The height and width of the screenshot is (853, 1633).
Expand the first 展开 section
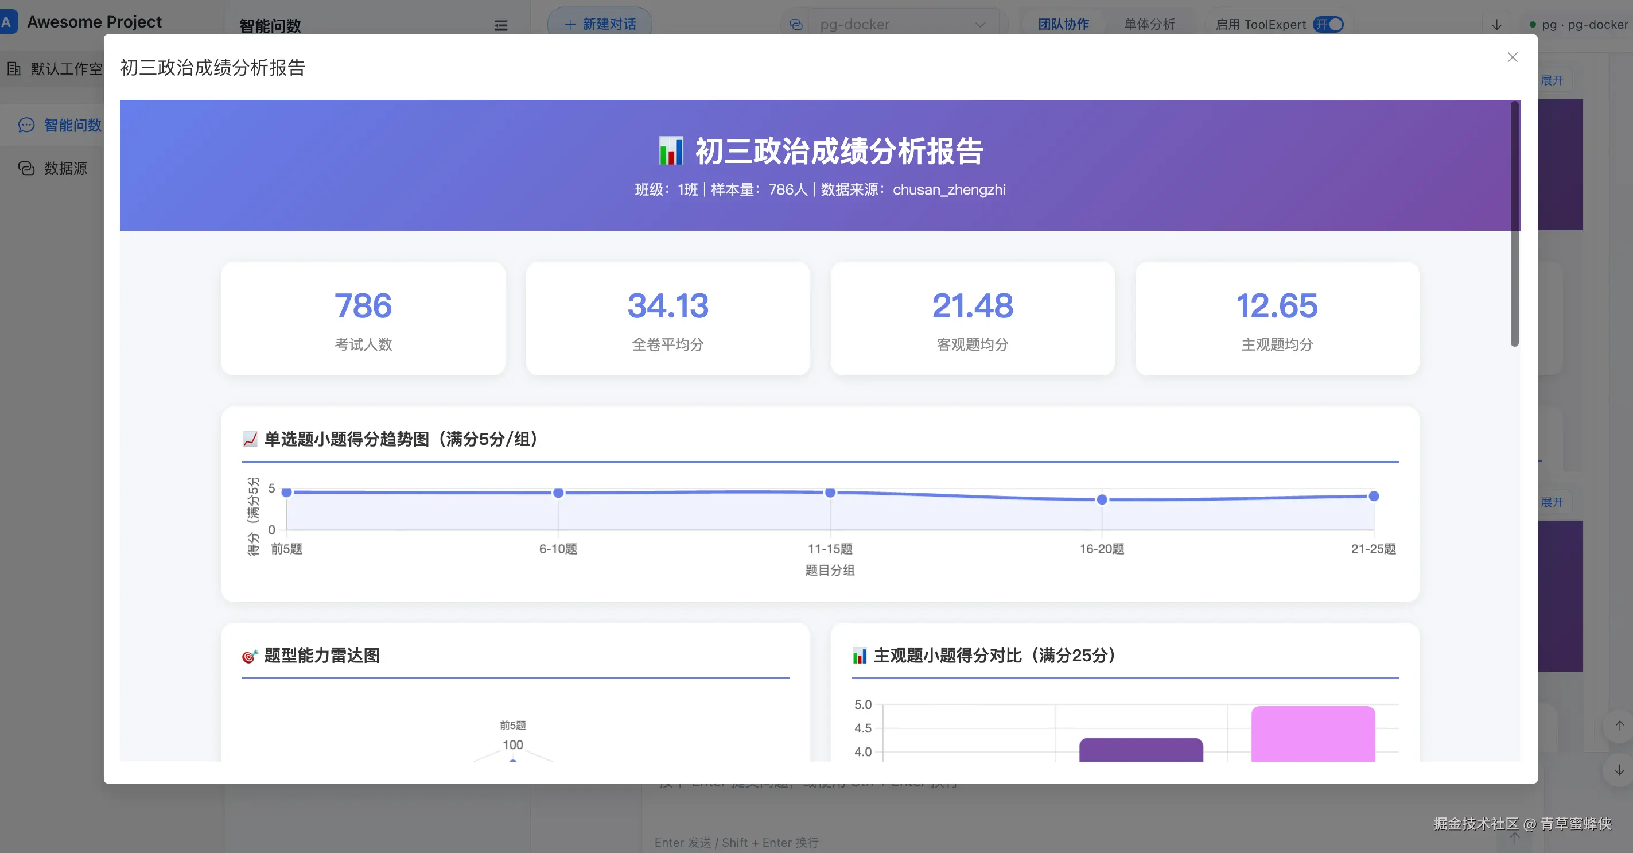1552,80
